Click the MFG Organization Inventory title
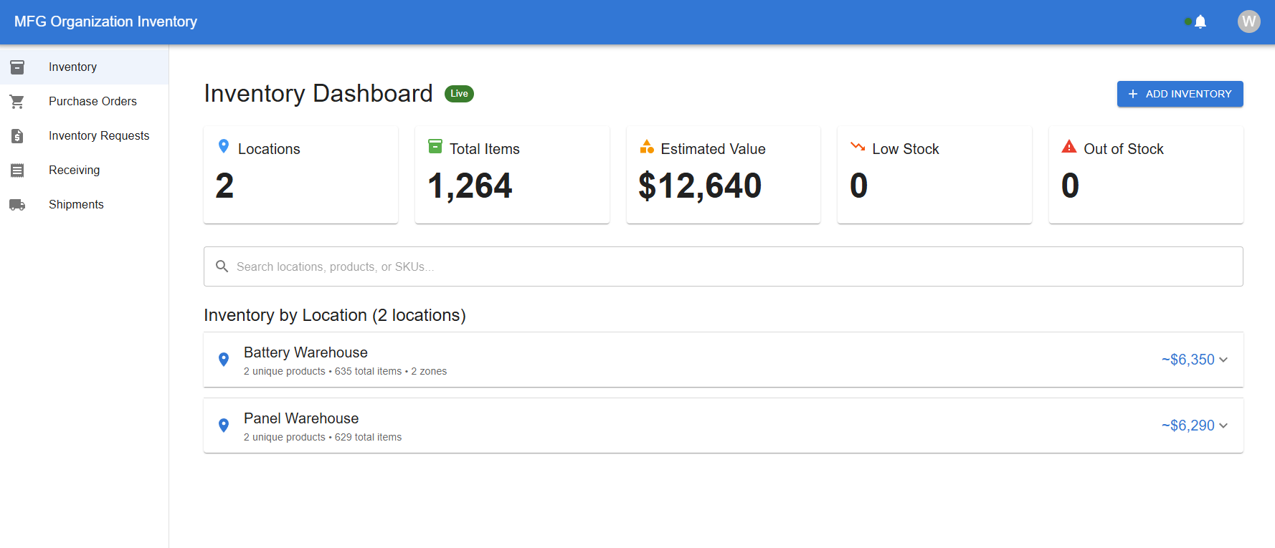Image resolution: width=1275 pixels, height=548 pixels. click(x=105, y=21)
